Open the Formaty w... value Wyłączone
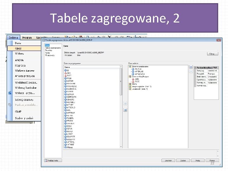Image resolution: width=228 pixels, height=171 pixels. [x=213, y=83]
